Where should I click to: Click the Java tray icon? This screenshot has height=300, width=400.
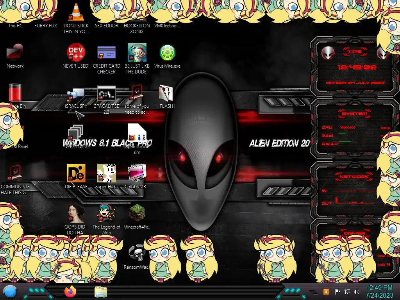click(x=326, y=291)
